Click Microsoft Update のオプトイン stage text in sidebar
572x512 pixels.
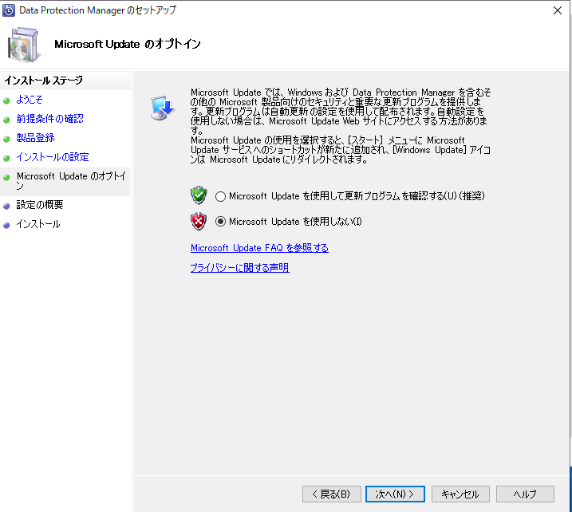coord(71,181)
